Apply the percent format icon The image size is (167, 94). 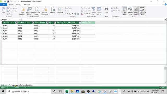pyautogui.click(x=70, y=14)
